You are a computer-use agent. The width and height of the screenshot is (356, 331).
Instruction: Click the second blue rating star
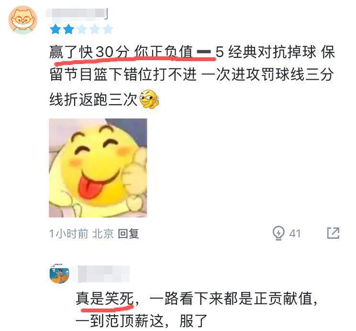[68, 30]
